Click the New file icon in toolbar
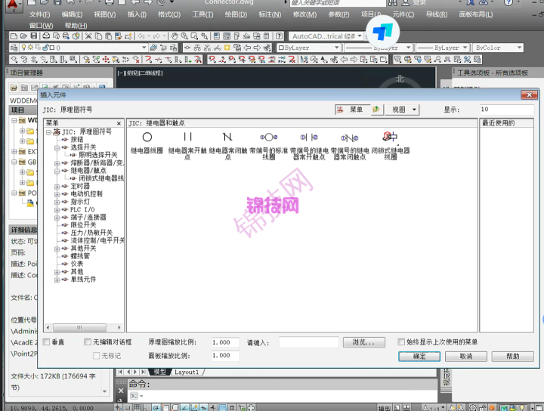 pos(14,36)
